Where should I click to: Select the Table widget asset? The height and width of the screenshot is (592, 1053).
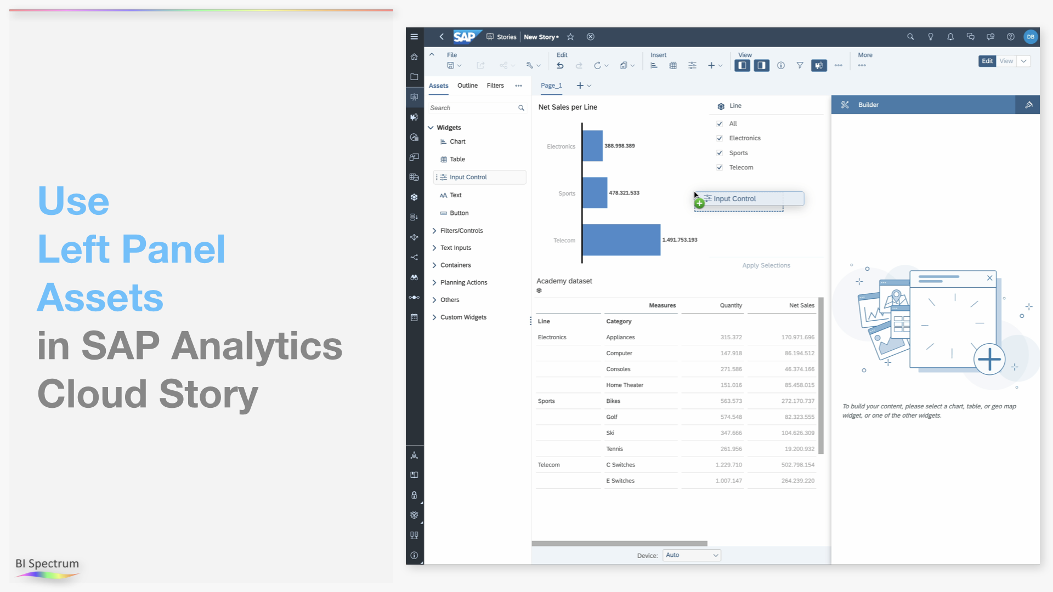click(457, 160)
